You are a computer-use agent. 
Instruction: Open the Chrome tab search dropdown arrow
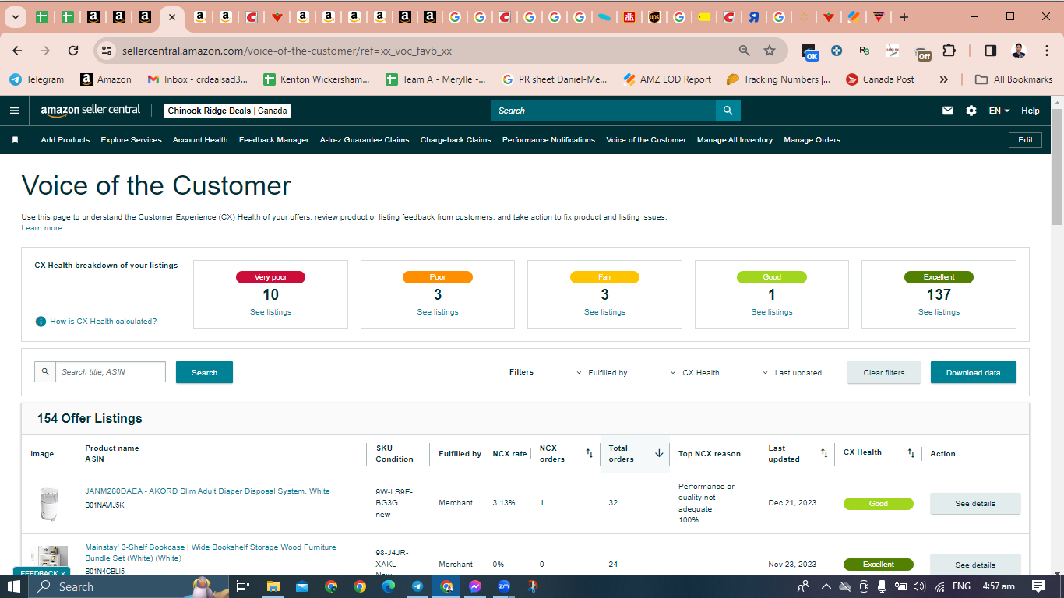[x=16, y=17]
